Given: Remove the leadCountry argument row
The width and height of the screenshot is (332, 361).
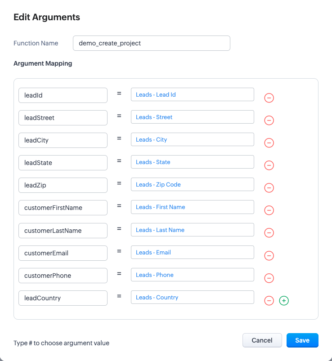Looking at the screenshot, I should pyautogui.click(x=269, y=300).
